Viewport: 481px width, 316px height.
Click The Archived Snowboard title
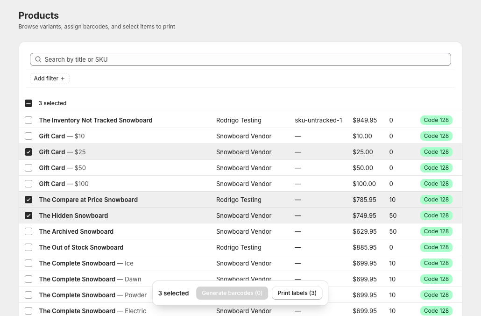click(76, 231)
